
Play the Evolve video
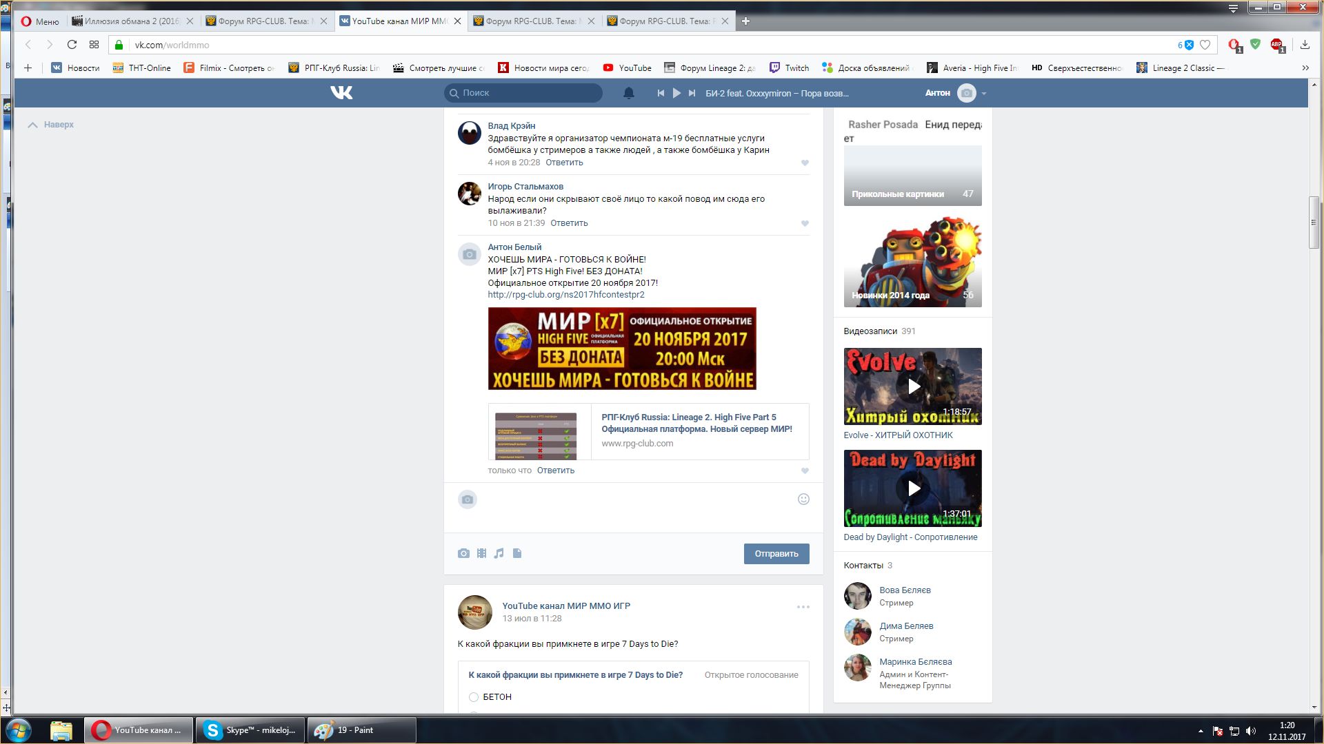(x=913, y=386)
